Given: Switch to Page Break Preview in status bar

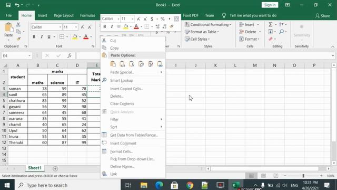Looking at the screenshot, I should point(276,176).
